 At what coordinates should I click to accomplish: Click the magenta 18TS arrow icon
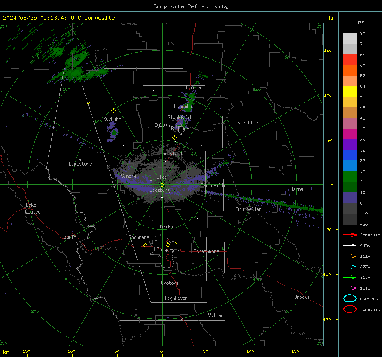[x=350, y=288]
